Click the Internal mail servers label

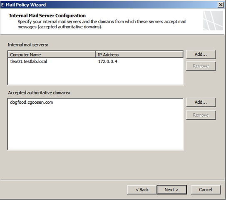28,45
